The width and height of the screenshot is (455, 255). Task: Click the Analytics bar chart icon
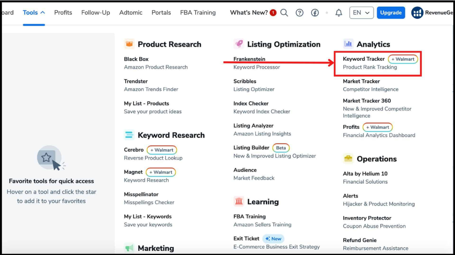[348, 44]
